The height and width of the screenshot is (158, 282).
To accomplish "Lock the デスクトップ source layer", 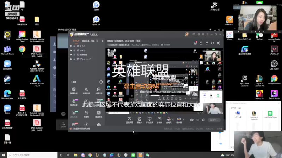I will click(x=74, y=59).
